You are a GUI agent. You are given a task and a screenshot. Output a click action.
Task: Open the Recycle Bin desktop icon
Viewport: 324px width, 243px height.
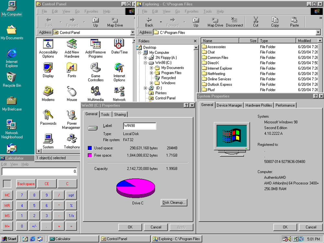[12, 80]
